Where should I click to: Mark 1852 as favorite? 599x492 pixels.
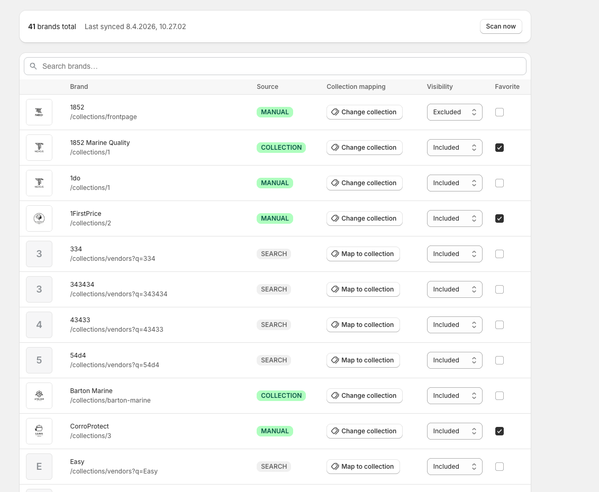(500, 112)
